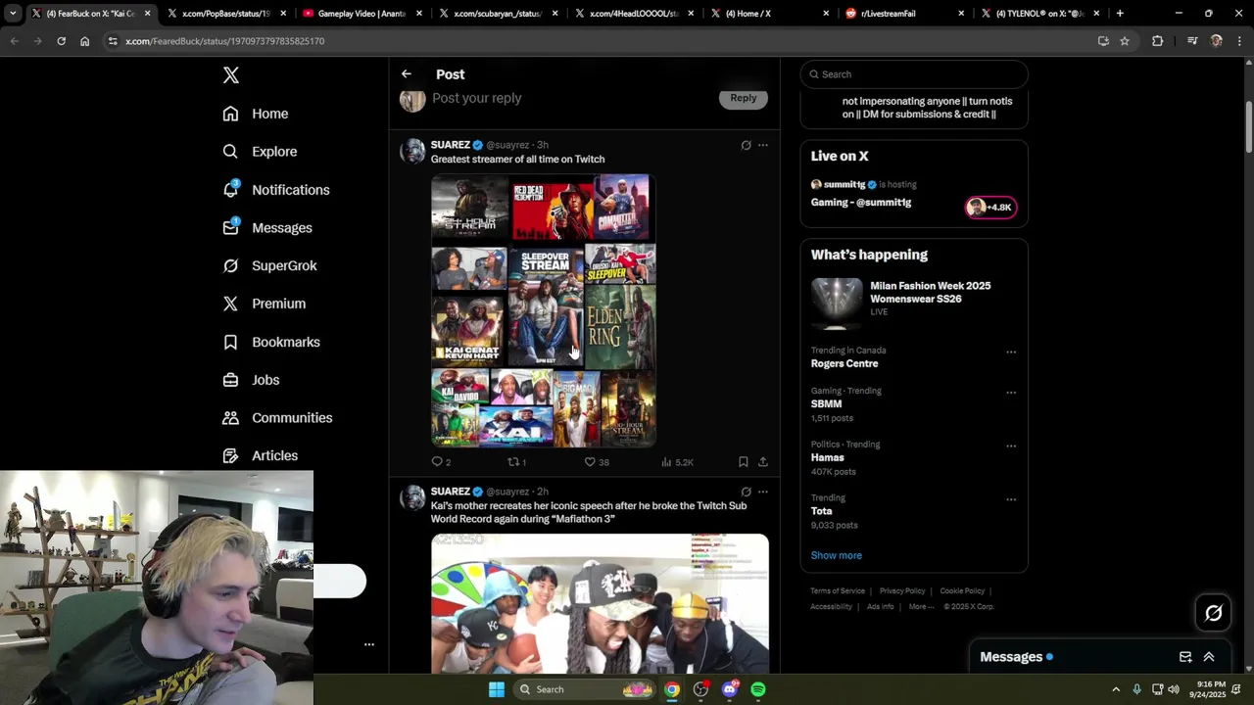Image resolution: width=1254 pixels, height=705 pixels.
Task: Click the X search box
Action: [x=914, y=74]
